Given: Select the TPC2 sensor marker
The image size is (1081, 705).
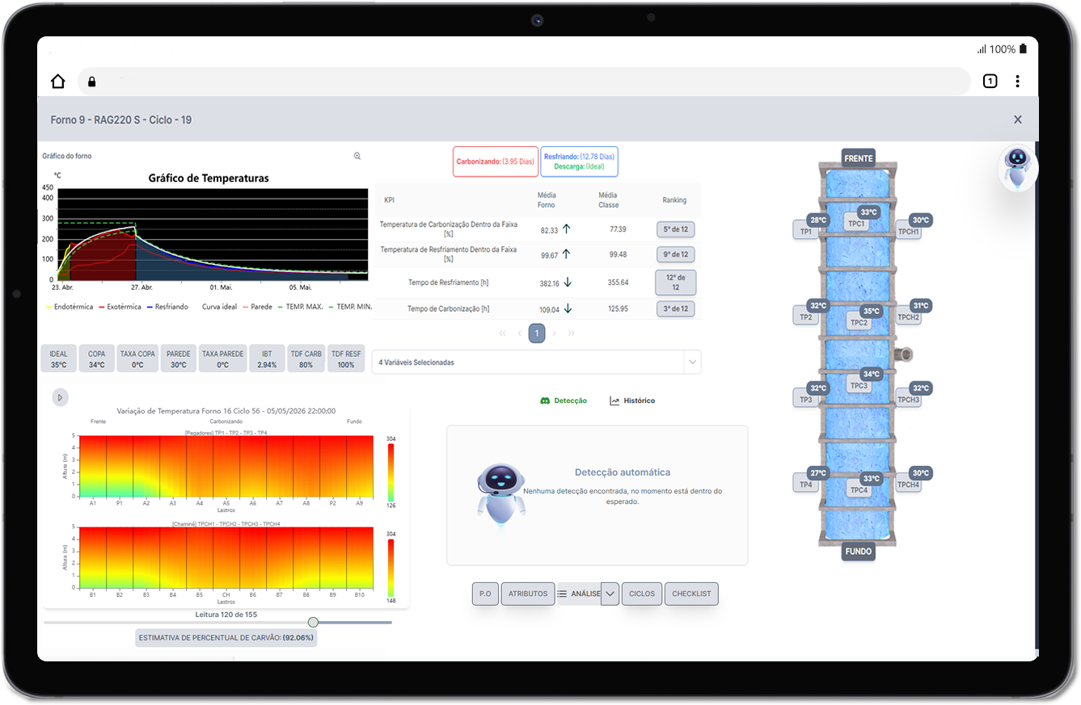Looking at the screenshot, I should coord(859,322).
